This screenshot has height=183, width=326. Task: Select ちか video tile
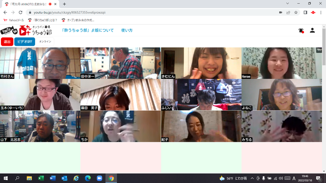pos(121,126)
